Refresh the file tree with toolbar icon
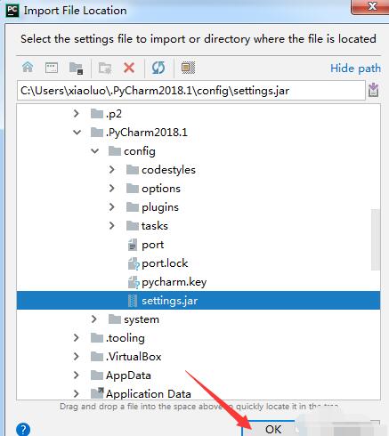Screen dimensions: 389x436 [x=158, y=68]
